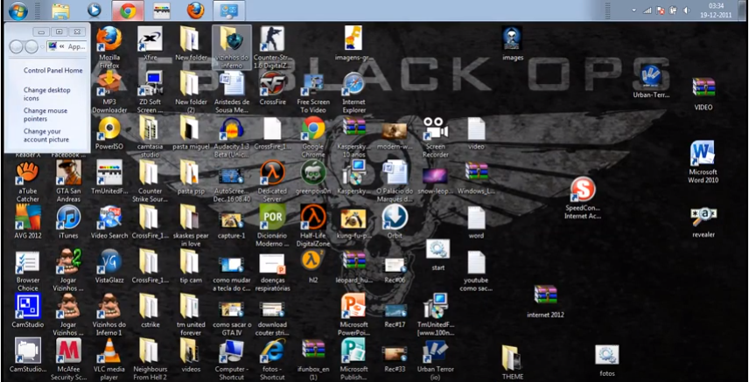
Task: Open Dicionário Moderno shortcut
Action: [272, 226]
